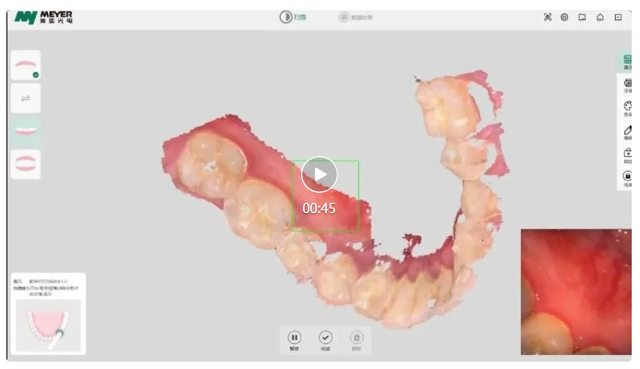Image resolution: width=640 pixels, height=369 pixels.
Task: Switch to the data processing step tab
Action: (x=356, y=17)
